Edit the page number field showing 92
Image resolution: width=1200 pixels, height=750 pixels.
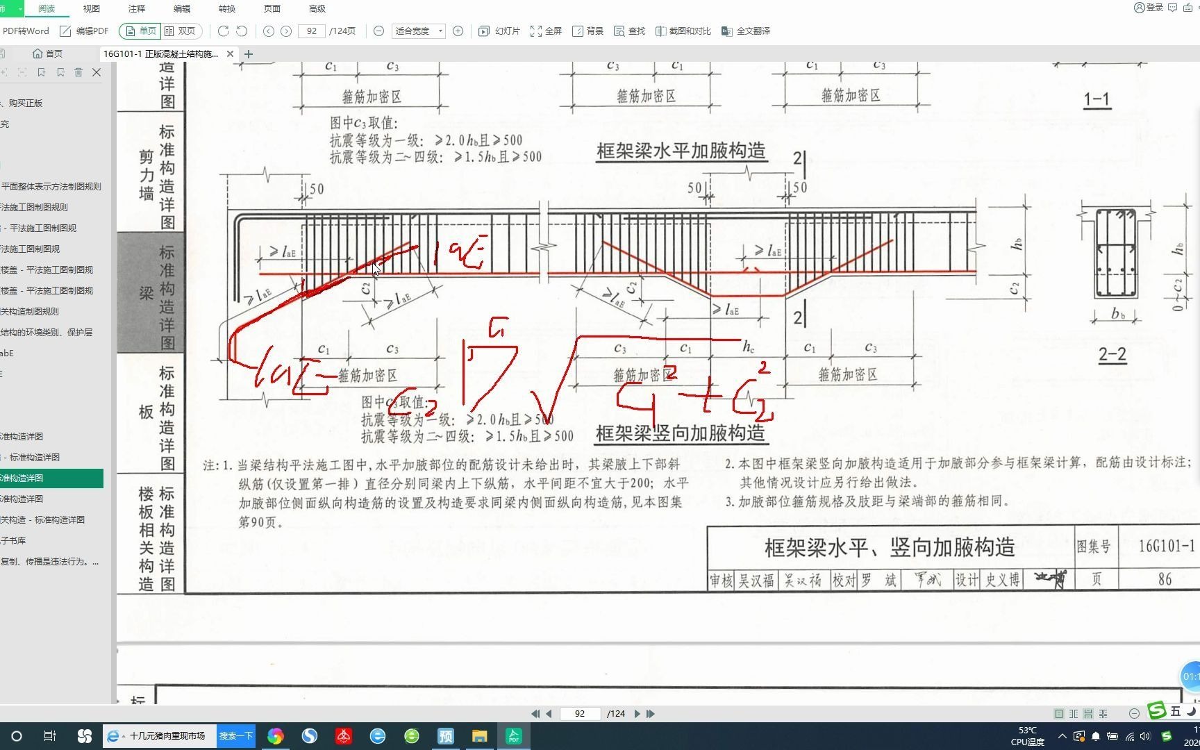point(311,31)
